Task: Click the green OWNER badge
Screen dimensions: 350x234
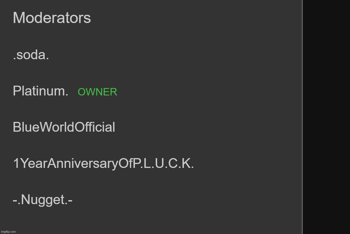Action: (97, 92)
